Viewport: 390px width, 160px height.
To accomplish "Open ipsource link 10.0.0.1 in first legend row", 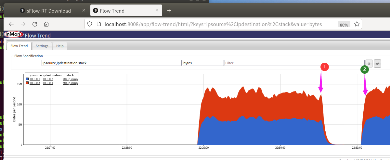I will 35,79.
